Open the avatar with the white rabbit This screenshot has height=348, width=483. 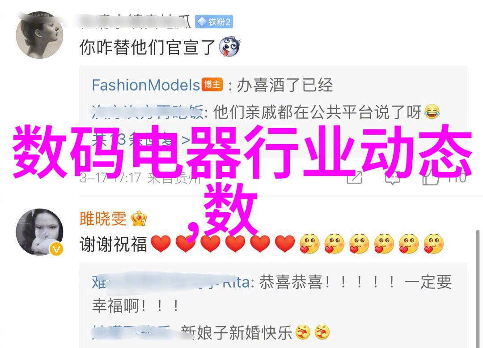pyautogui.click(x=39, y=232)
